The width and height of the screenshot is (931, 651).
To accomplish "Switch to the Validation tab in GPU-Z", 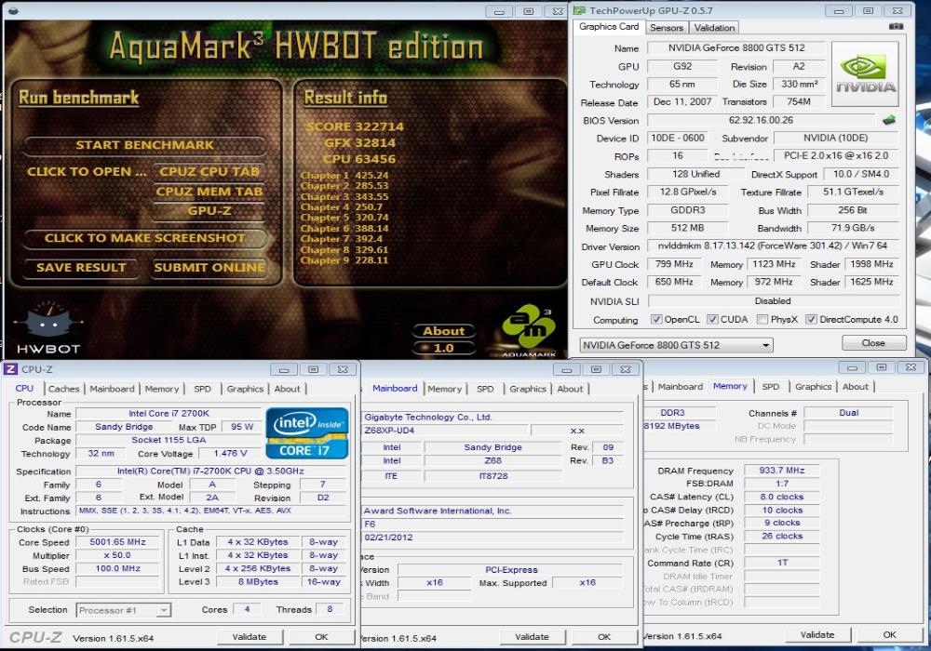I will point(714,28).
